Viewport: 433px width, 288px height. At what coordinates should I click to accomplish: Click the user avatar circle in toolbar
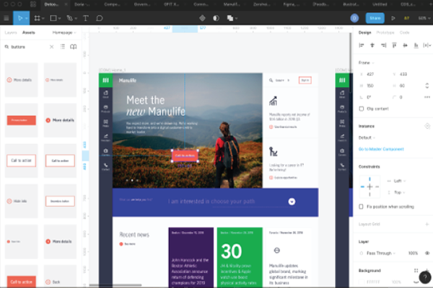pos(354,18)
